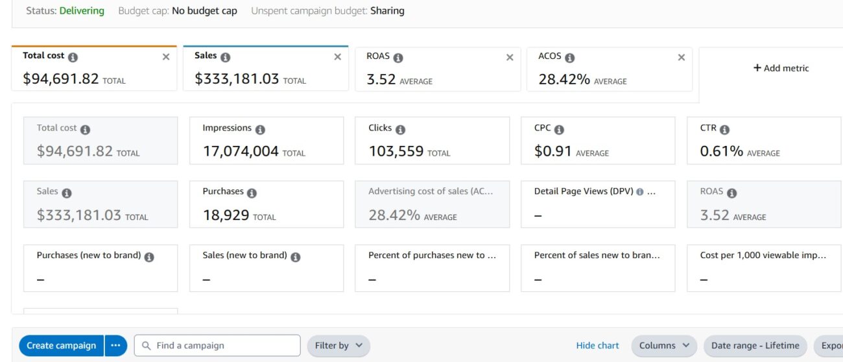Click the Add metric button
Screen dimensions: 843x362
[x=781, y=68]
